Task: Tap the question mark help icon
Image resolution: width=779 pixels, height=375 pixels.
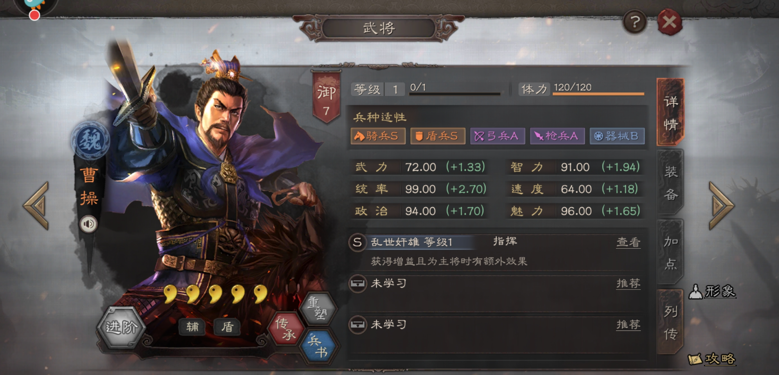Action: pos(635,22)
